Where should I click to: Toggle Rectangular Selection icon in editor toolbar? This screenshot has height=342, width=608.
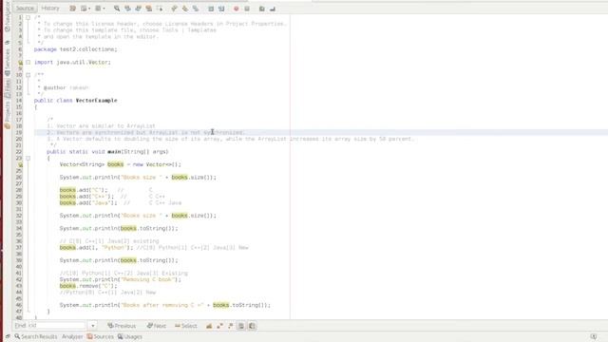(x=160, y=9)
